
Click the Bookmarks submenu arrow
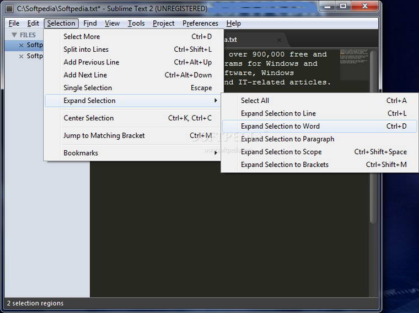coord(216,153)
